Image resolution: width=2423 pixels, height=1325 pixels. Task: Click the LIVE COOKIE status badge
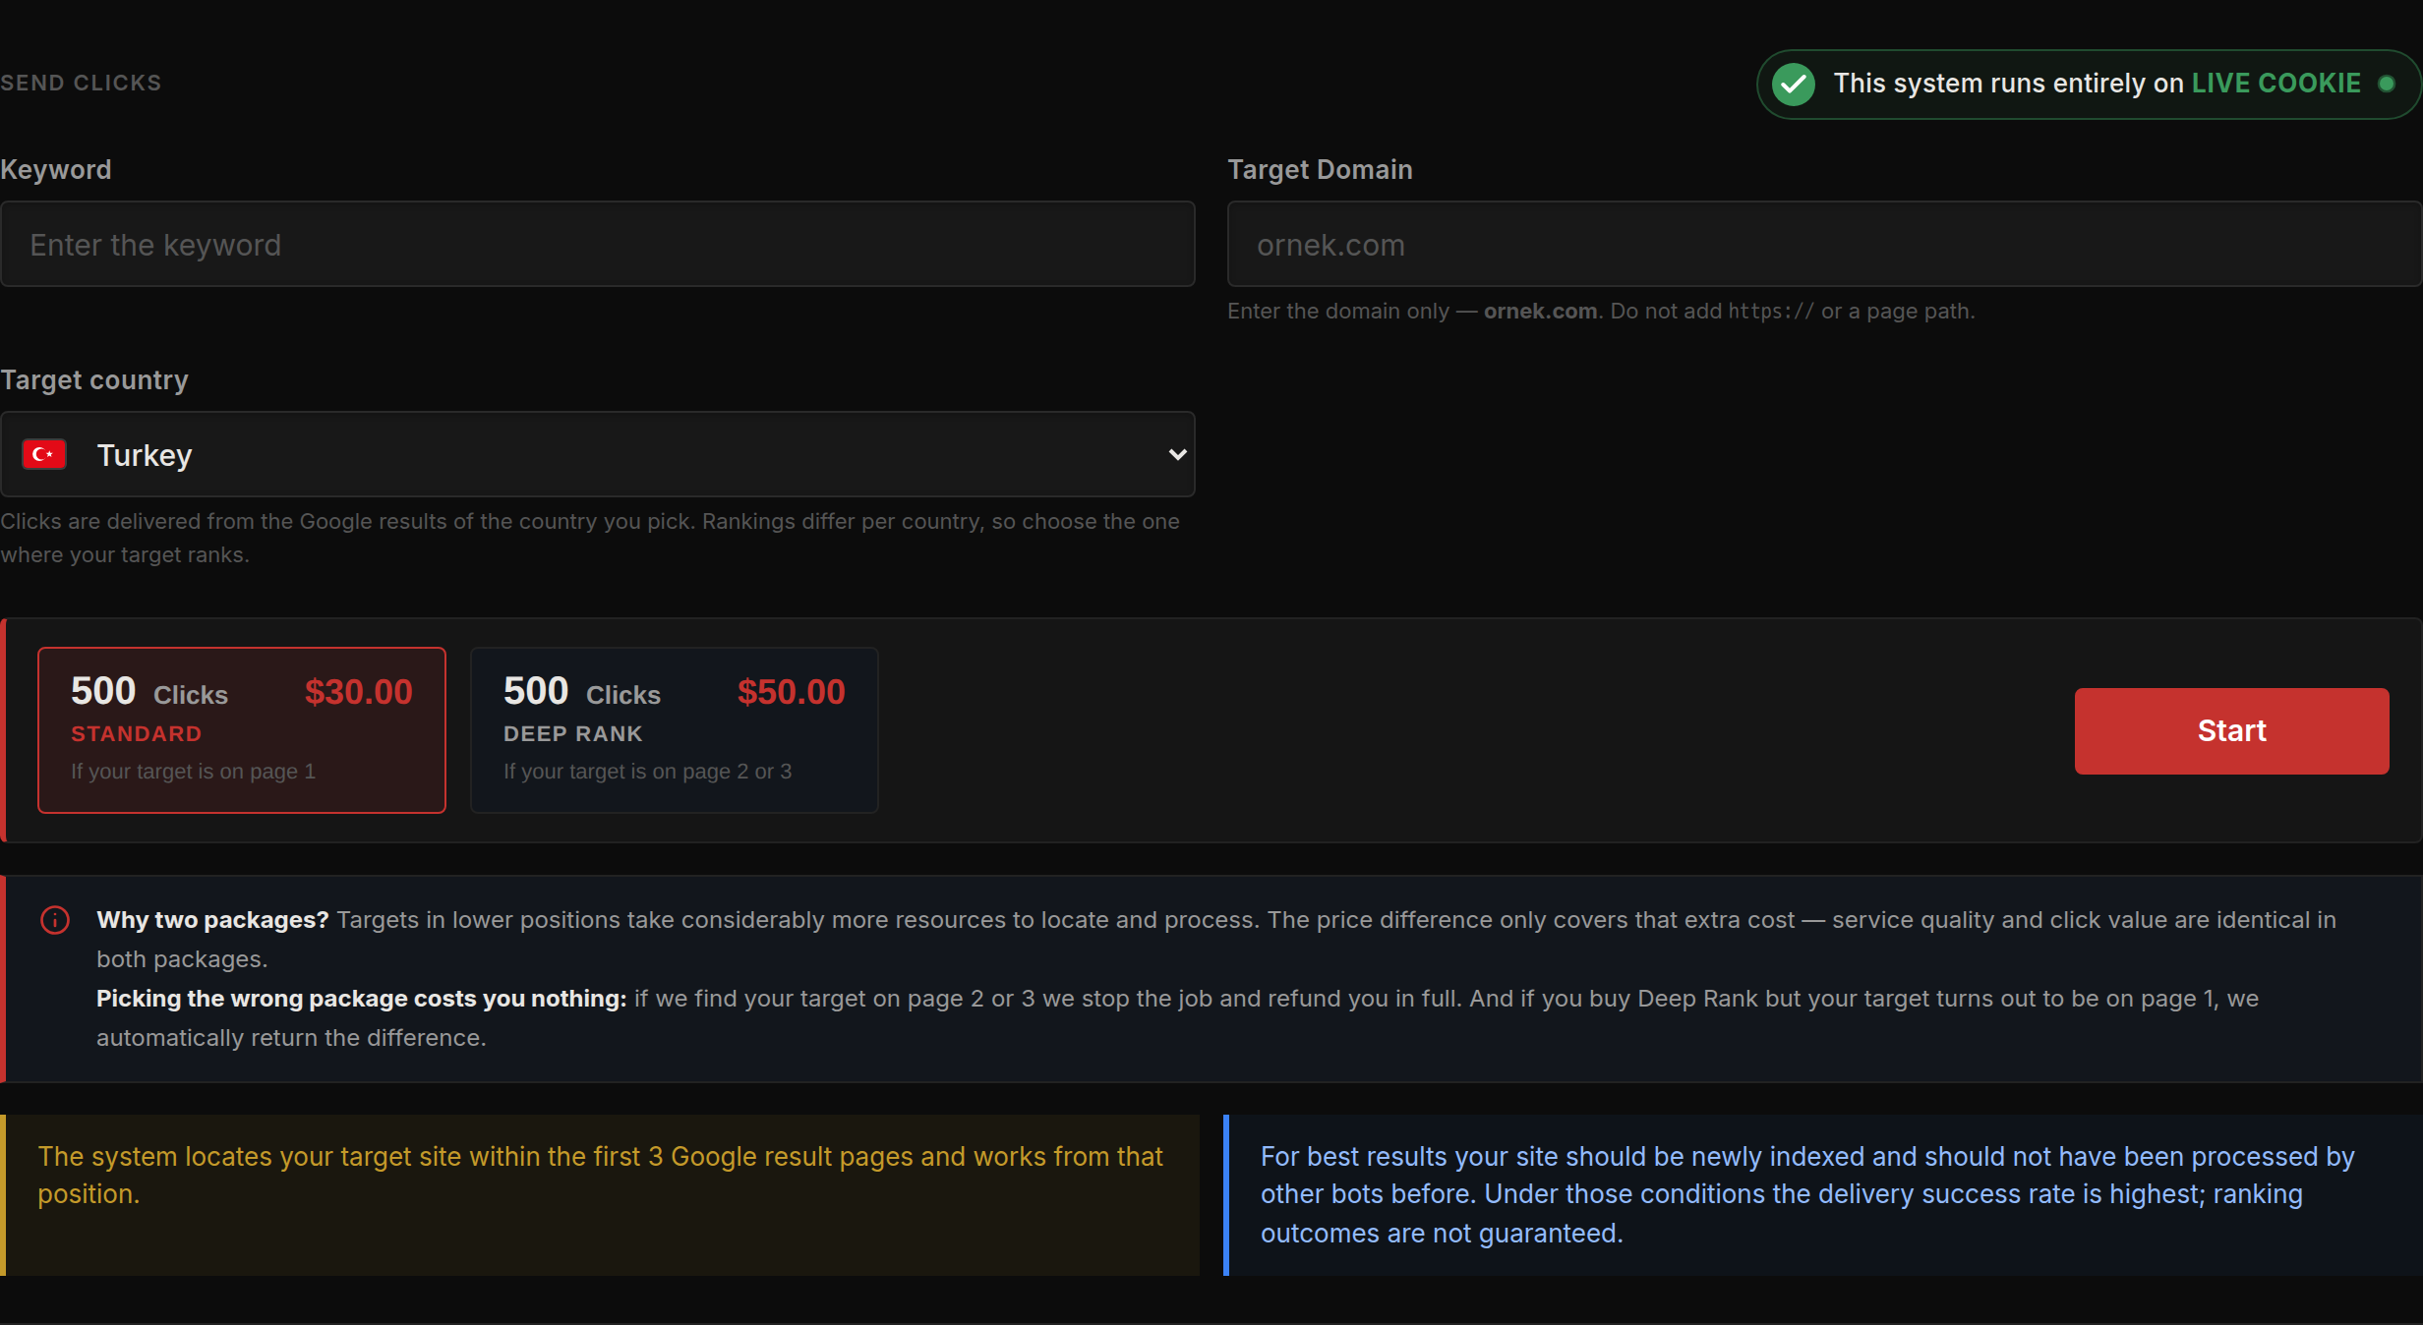pos(2088,85)
